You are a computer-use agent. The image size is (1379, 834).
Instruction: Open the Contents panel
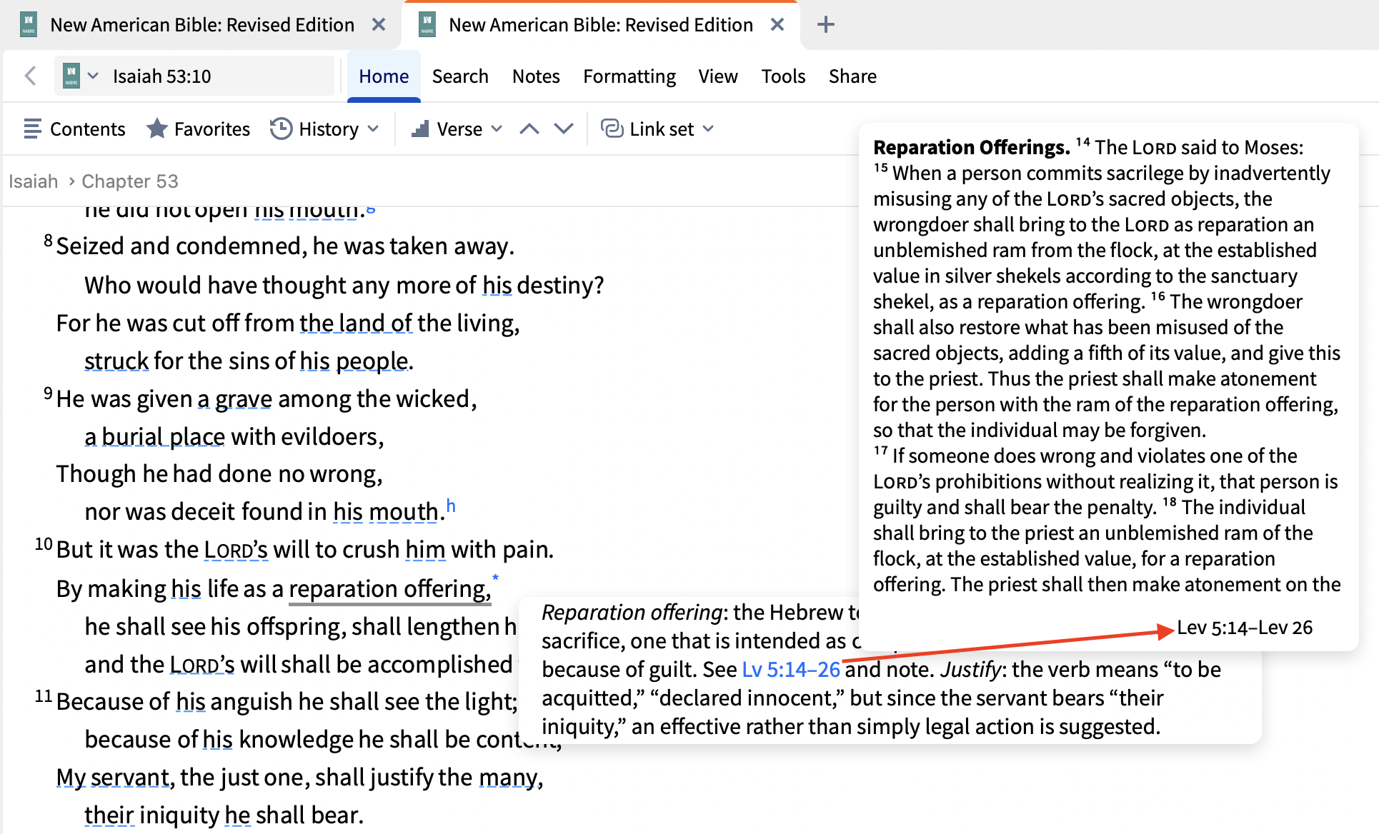(74, 129)
